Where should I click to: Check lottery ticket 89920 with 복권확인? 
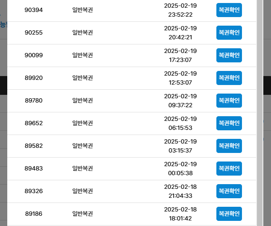coord(229,78)
